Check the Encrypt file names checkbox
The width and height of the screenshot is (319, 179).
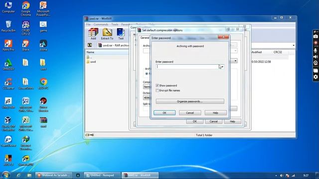158,90
